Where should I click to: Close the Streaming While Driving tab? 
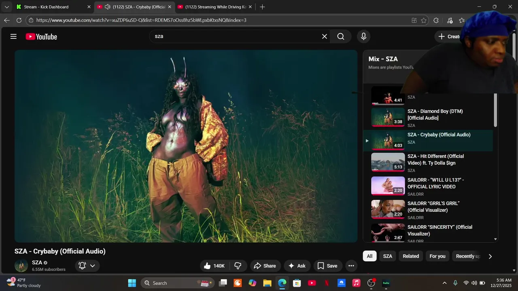click(250, 7)
